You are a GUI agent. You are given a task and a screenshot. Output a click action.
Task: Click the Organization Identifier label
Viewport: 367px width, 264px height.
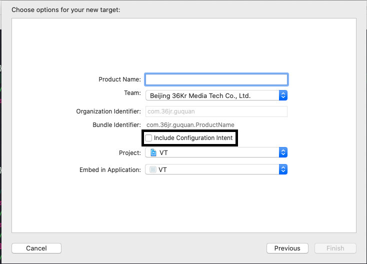(x=108, y=111)
